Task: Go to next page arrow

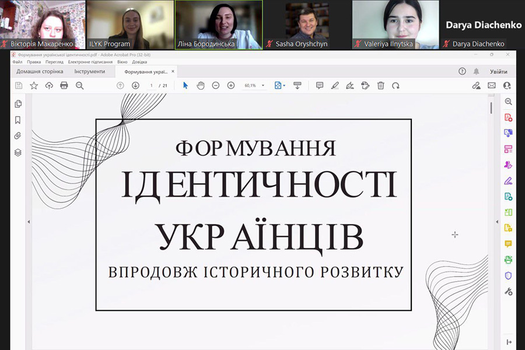Action: click(135, 85)
